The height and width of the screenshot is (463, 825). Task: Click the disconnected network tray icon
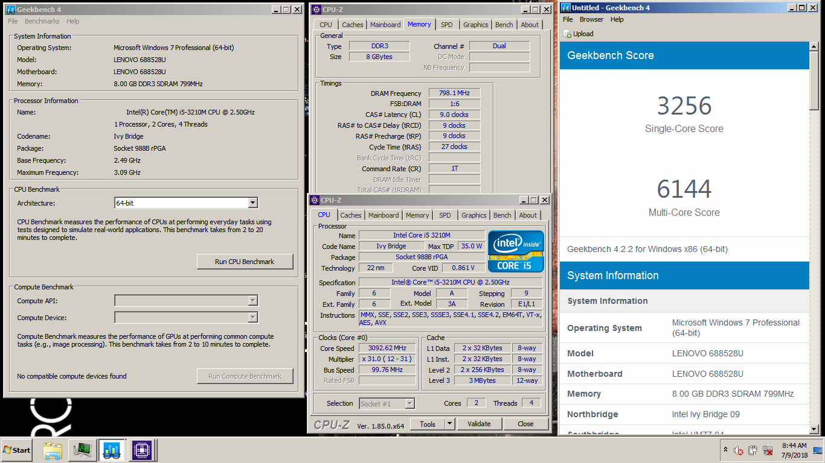[x=768, y=450]
